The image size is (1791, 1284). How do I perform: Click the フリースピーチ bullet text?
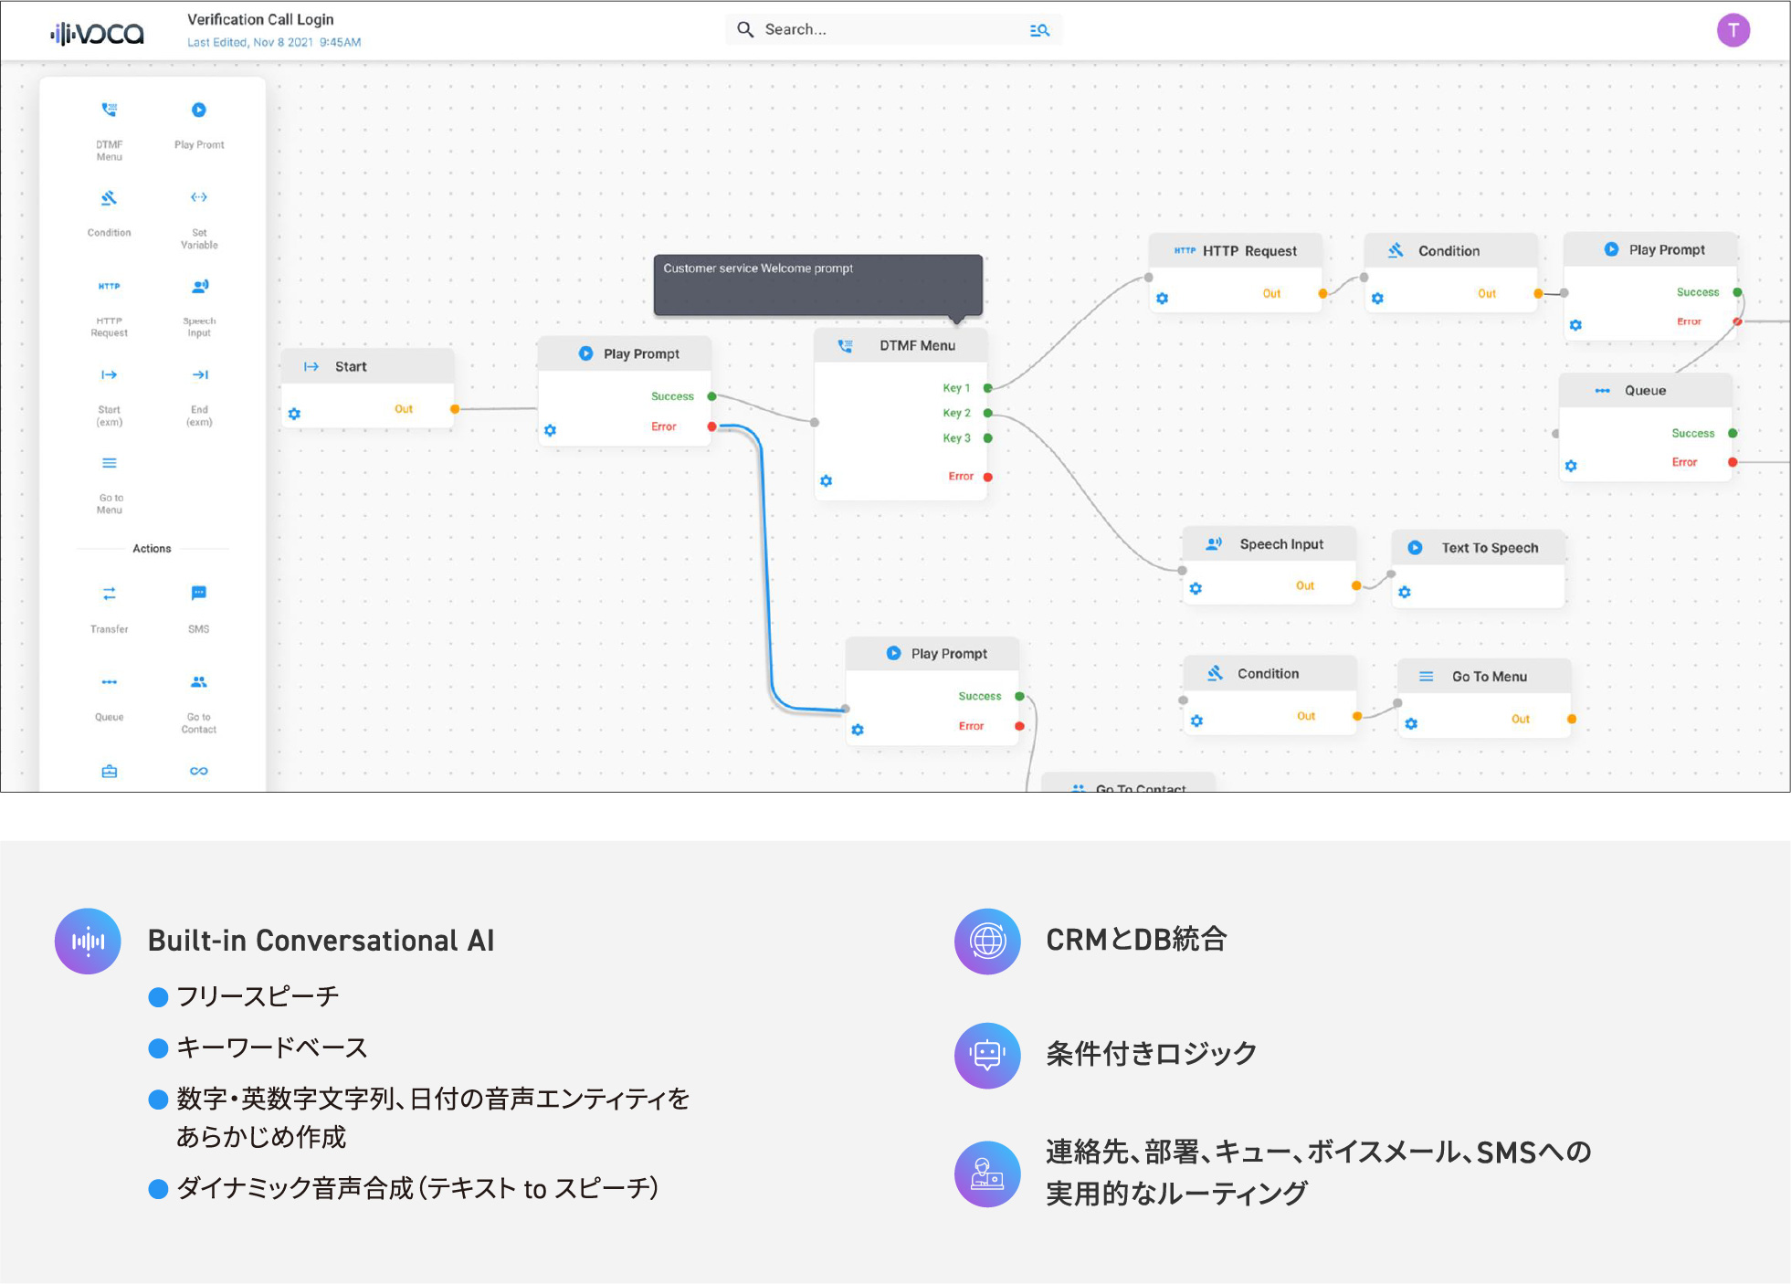point(258,995)
